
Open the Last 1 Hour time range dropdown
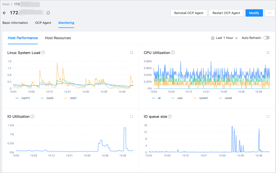[224, 38]
